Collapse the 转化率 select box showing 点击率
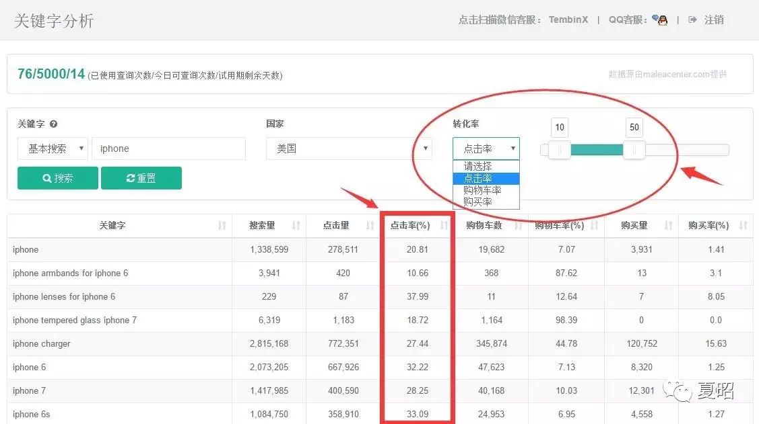This screenshot has width=759, height=424. [x=486, y=149]
